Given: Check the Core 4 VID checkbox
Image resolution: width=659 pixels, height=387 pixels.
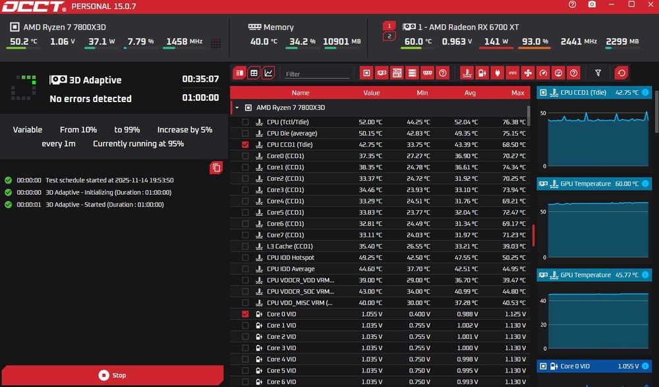Looking at the screenshot, I should tap(245, 359).
